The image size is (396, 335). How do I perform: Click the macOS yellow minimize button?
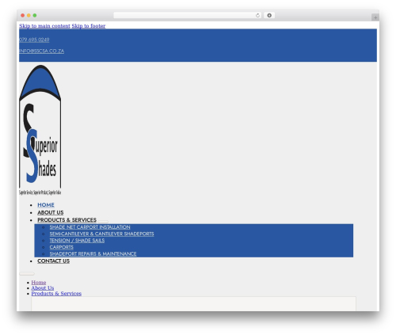(29, 16)
